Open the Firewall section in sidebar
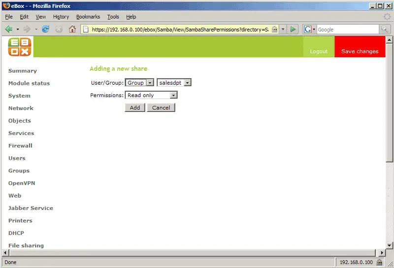The height and width of the screenshot is (268, 394). tap(20, 146)
